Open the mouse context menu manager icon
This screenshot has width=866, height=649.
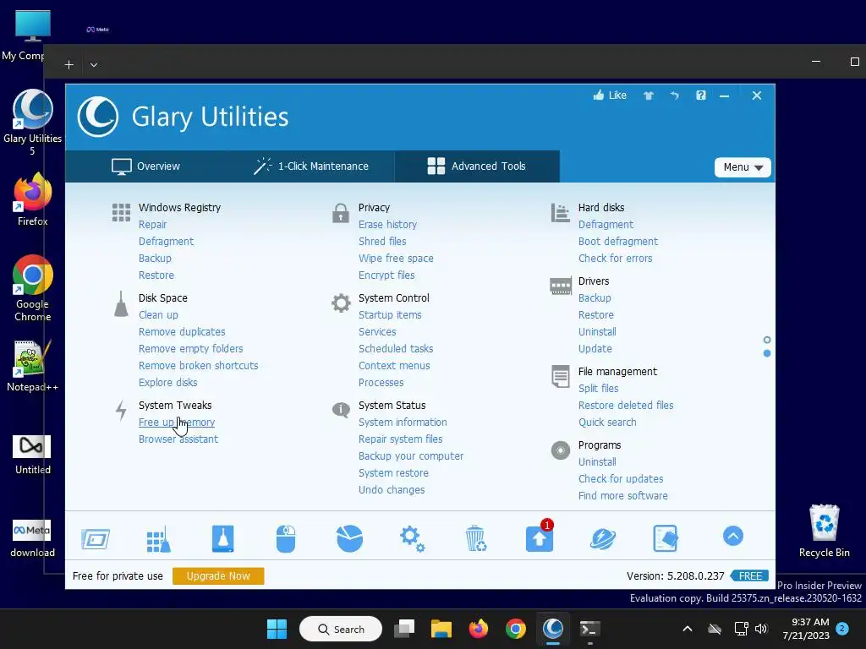286,538
